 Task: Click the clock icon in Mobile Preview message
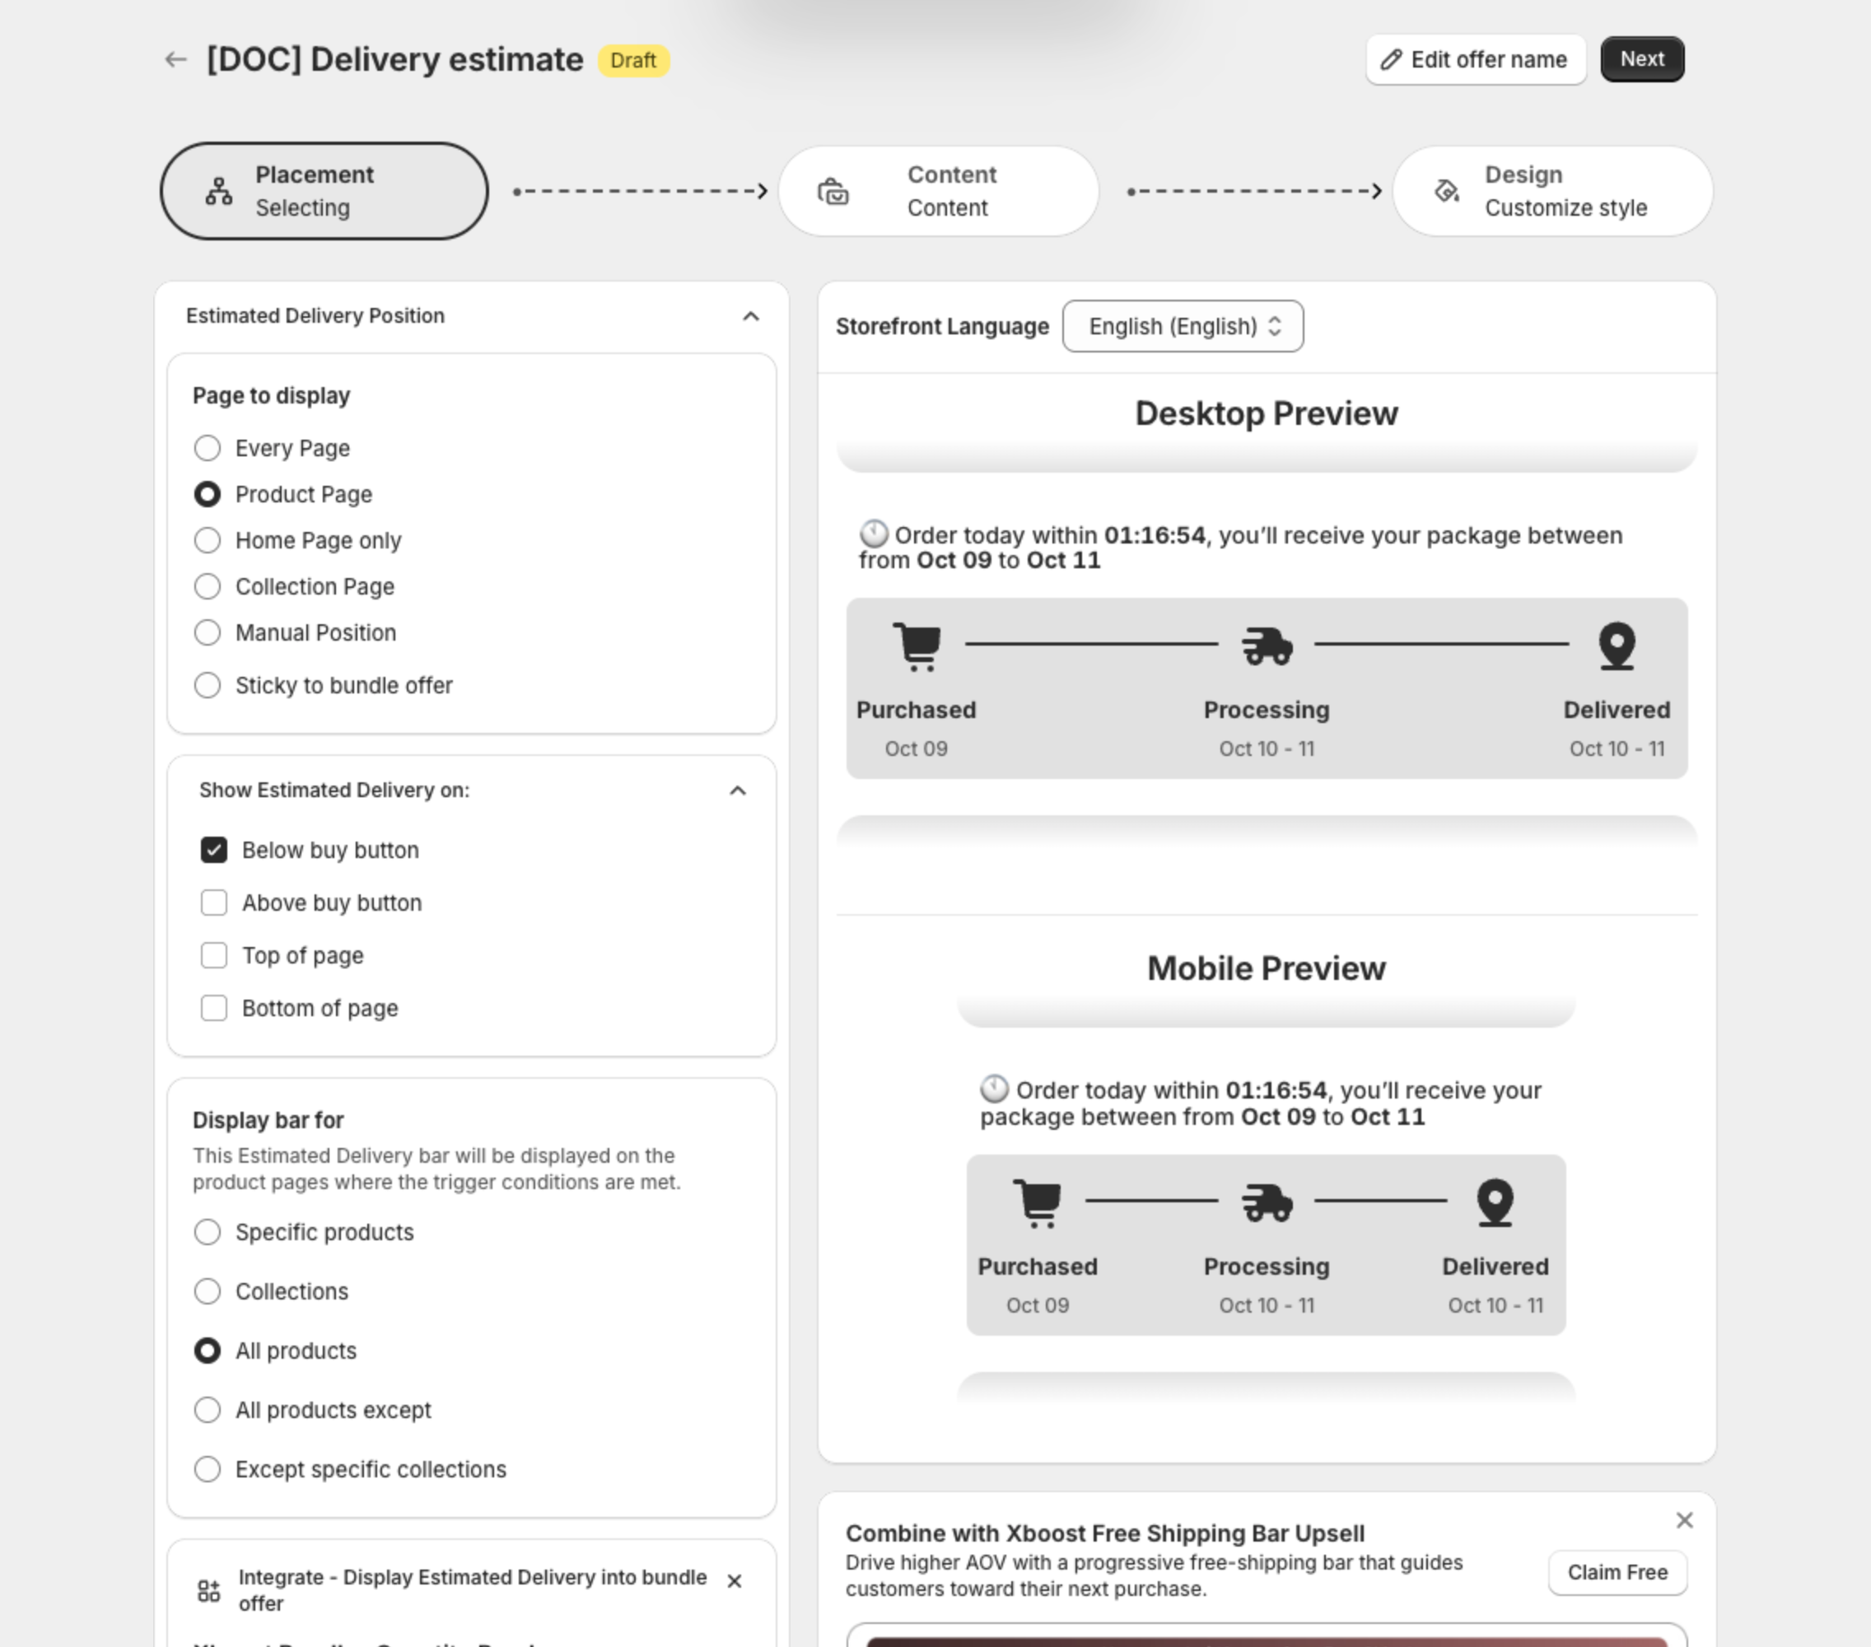coord(994,1089)
